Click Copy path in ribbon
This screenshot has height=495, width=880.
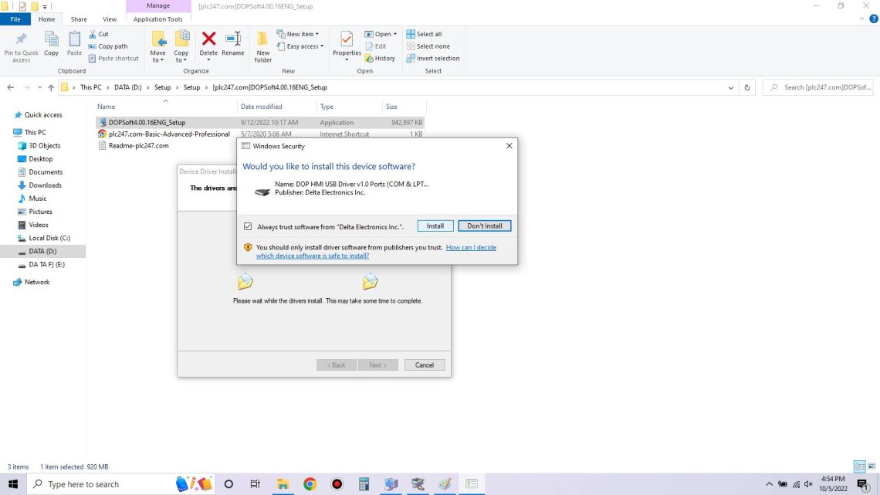[x=108, y=46]
